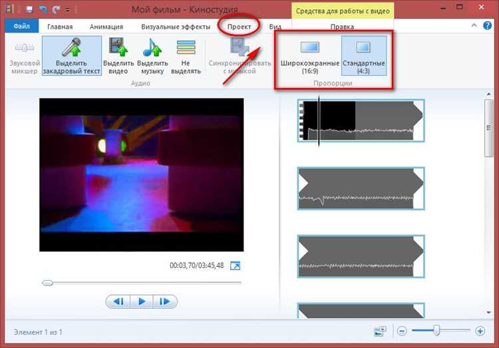Click the time counter 00:03,70/03:45,48

[x=197, y=265]
